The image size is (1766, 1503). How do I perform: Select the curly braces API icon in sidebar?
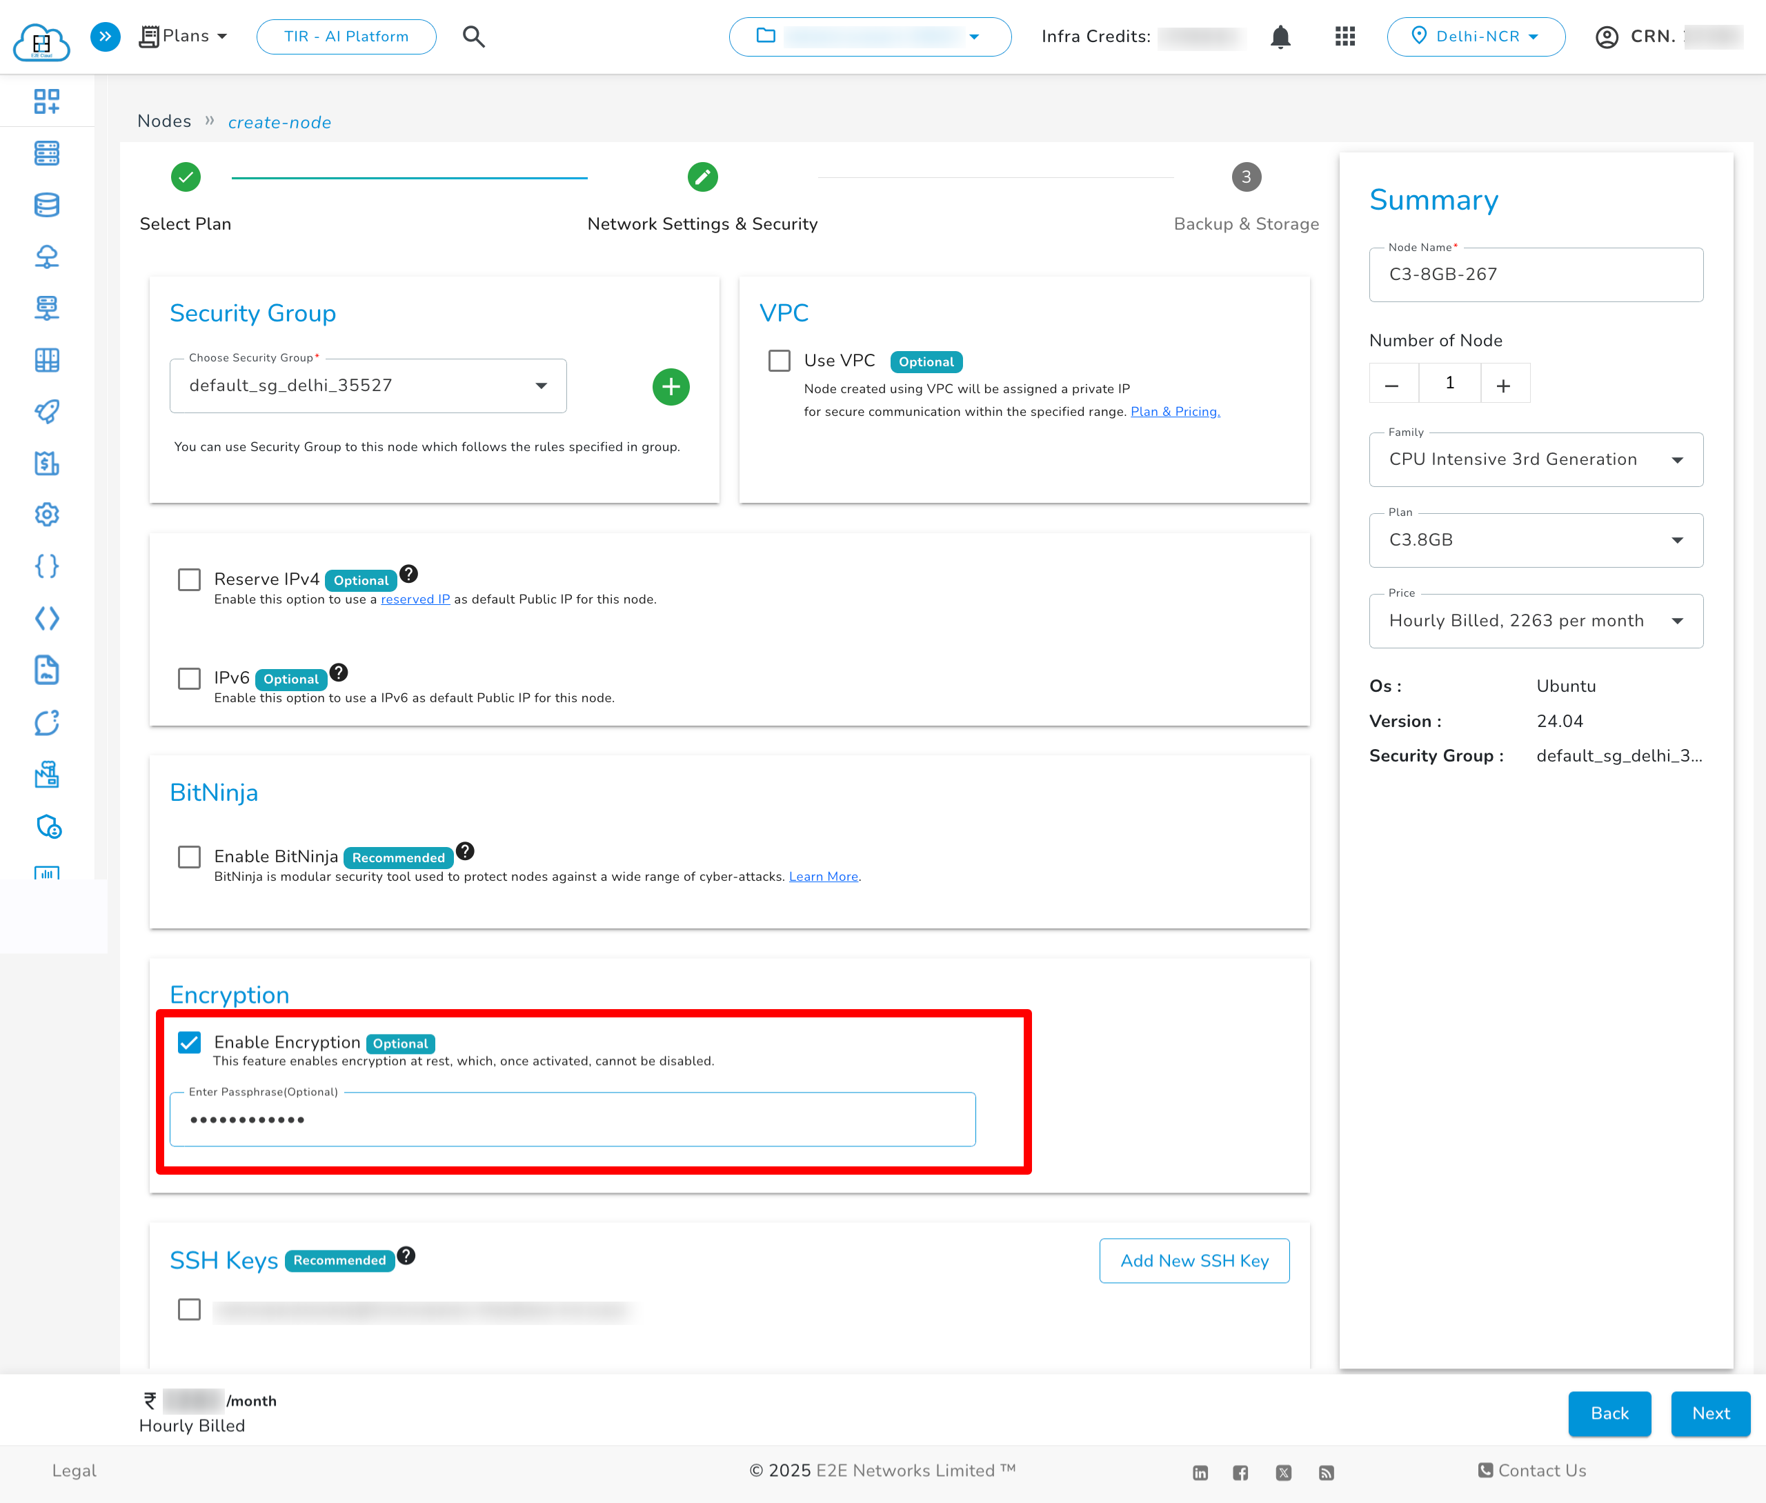pos(48,565)
